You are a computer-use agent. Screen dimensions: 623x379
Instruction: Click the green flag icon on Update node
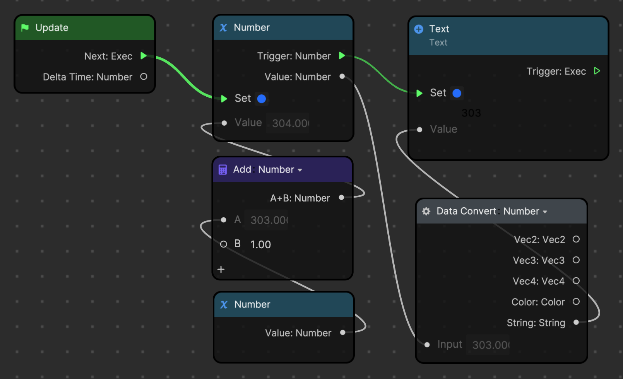25,27
